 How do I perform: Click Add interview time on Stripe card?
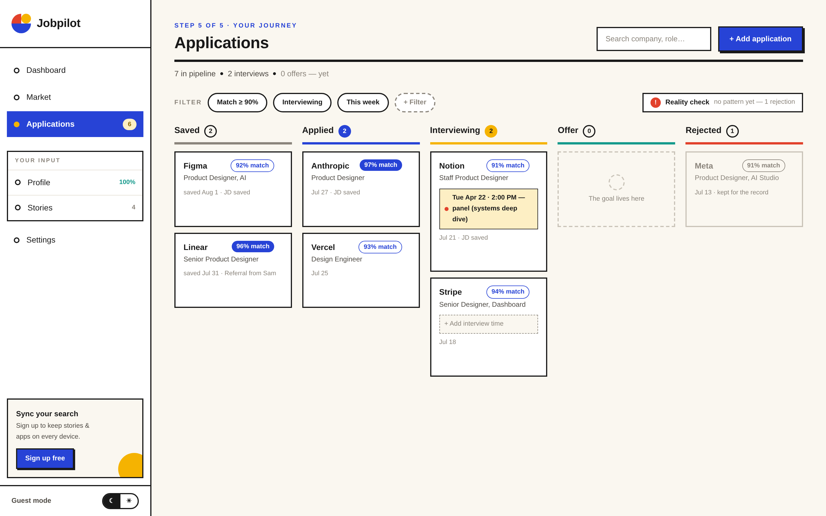[488, 324]
